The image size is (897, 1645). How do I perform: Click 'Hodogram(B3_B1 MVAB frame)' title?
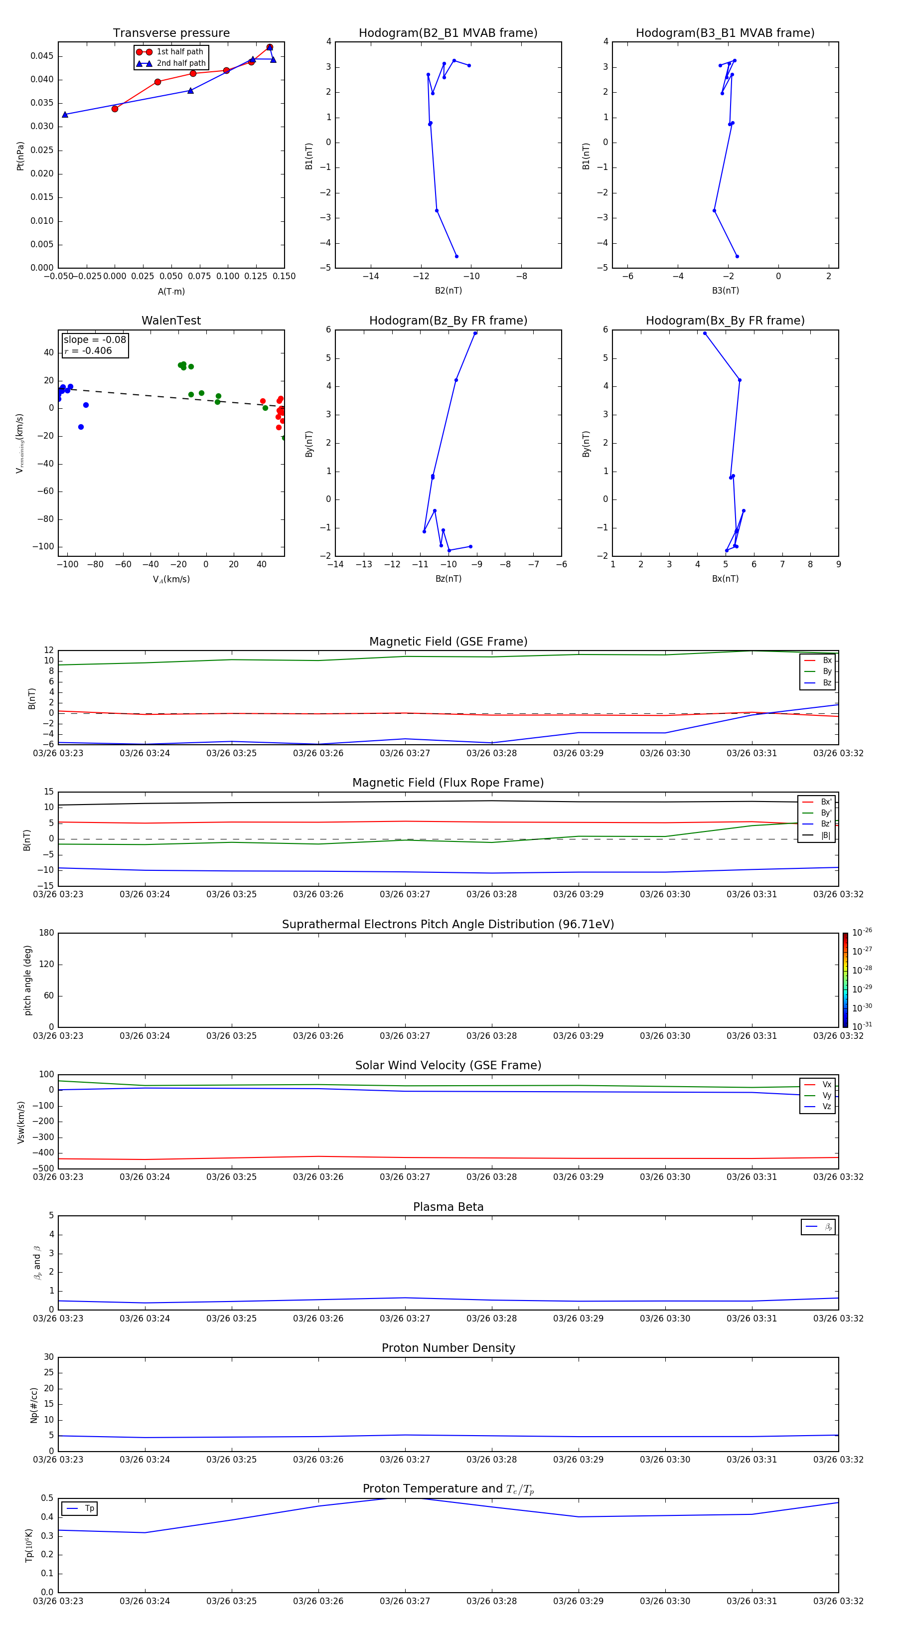click(x=725, y=33)
